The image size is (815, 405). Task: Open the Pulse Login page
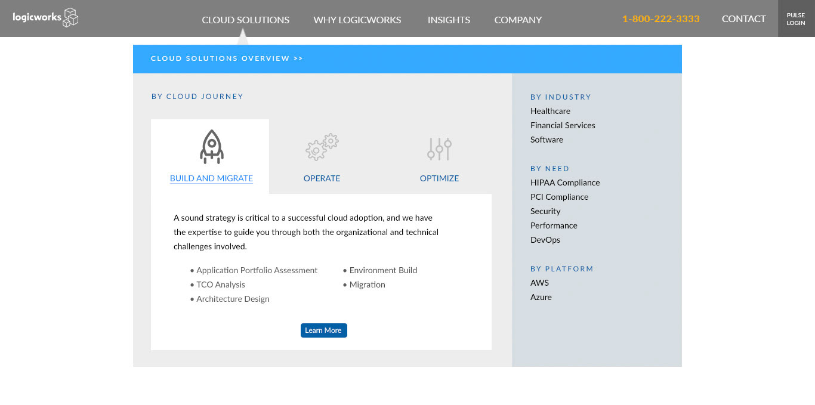[796, 19]
